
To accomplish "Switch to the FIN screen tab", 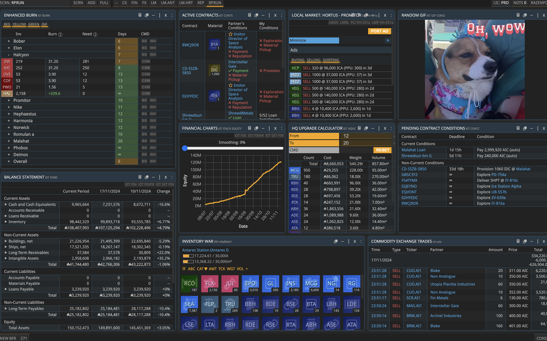I will point(135,3).
